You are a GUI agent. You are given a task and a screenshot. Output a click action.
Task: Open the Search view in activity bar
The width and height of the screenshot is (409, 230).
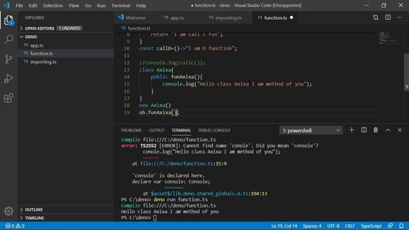point(8,40)
